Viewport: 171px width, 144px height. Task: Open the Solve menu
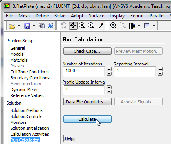(60, 16)
